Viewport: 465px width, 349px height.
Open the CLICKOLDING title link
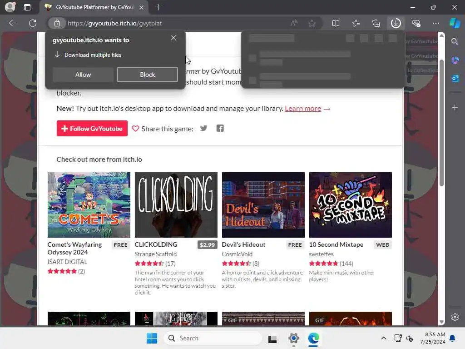pos(156,244)
